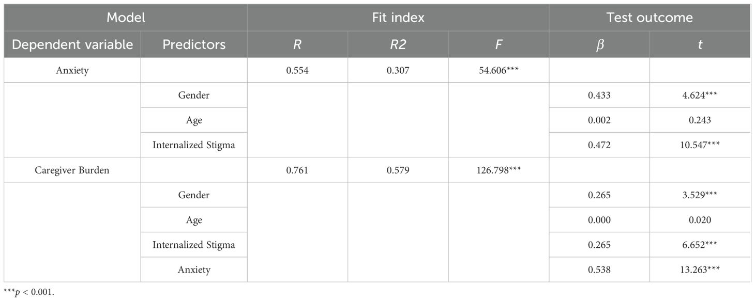Select the R2 value 0.579
The height and width of the screenshot is (301, 755).
tap(398, 170)
